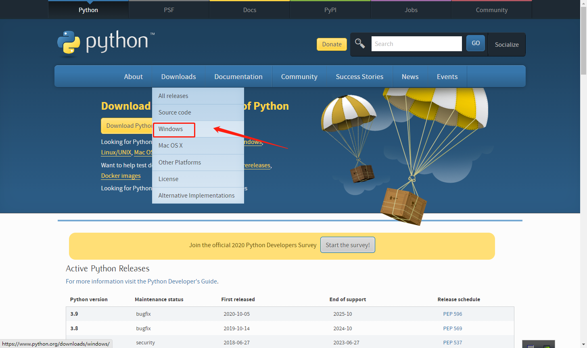
Task: Follow the Linux/UNIX link
Action: pyautogui.click(x=116, y=152)
